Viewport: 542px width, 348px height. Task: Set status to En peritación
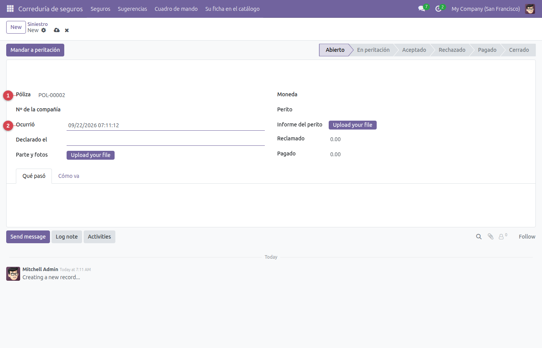click(x=373, y=50)
